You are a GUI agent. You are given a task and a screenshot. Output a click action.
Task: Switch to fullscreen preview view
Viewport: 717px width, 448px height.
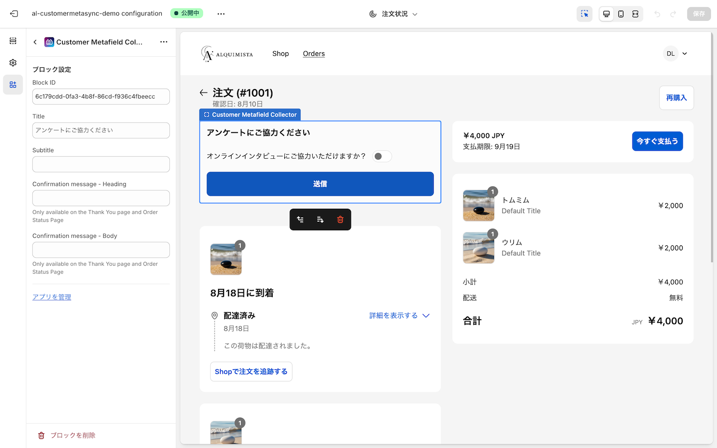(x=635, y=14)
